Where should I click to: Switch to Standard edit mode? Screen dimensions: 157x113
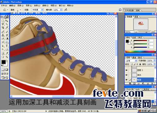3,70
